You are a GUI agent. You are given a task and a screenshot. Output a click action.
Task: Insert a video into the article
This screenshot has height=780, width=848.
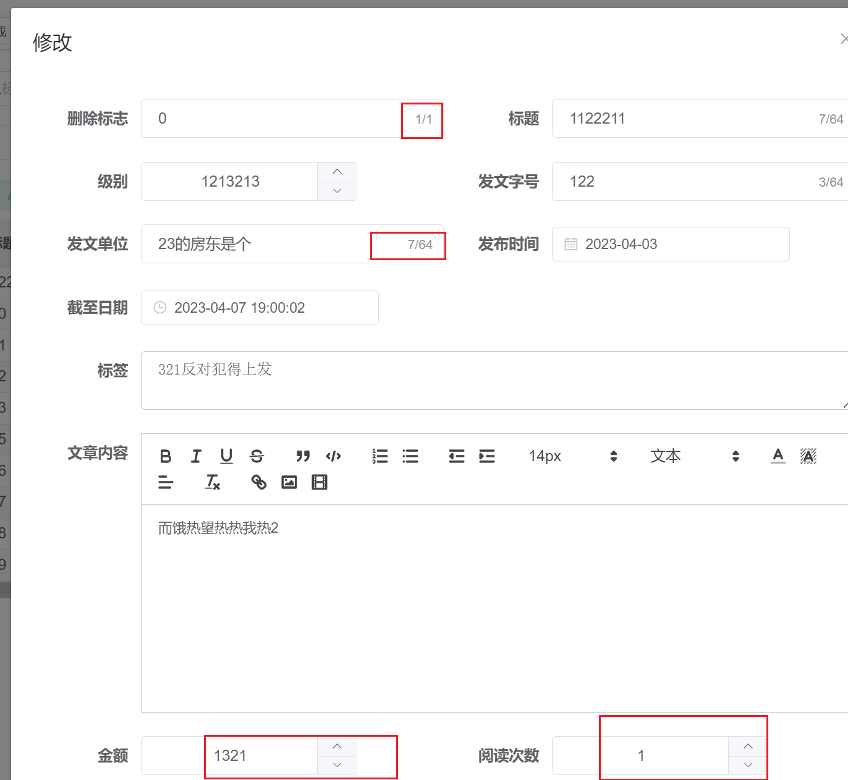(x=319, y=482)
